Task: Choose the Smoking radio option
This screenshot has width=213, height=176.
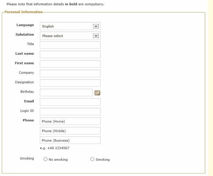Action: 92,159
